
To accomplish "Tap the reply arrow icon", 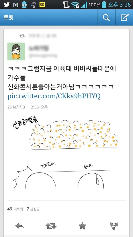I will (x=19, y=226).
